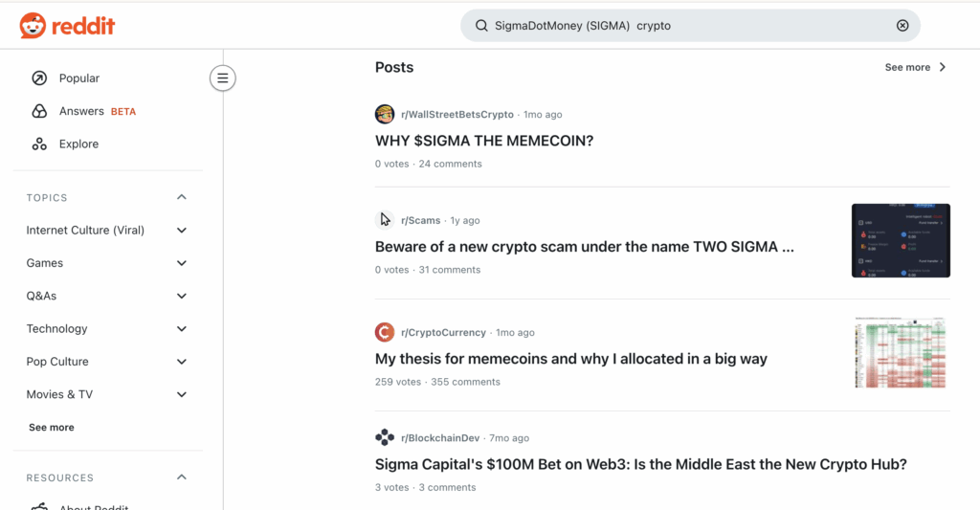Collapse sidebar with hamburger button
Screen dimensions: 980x510
(x=223, y=78)
